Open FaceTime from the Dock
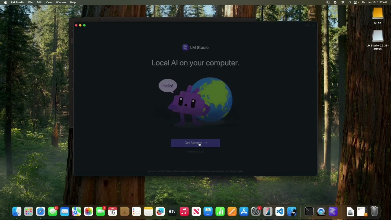 click(100, 211)
